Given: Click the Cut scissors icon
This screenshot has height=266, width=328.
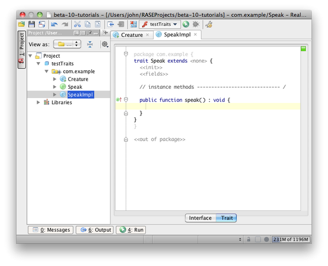Looking at the screenshot, I should 77,25.
